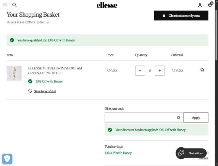This screenshot has width=218, height=166.
Task: Click the Quantity column header
Action: tap(141, 55)
